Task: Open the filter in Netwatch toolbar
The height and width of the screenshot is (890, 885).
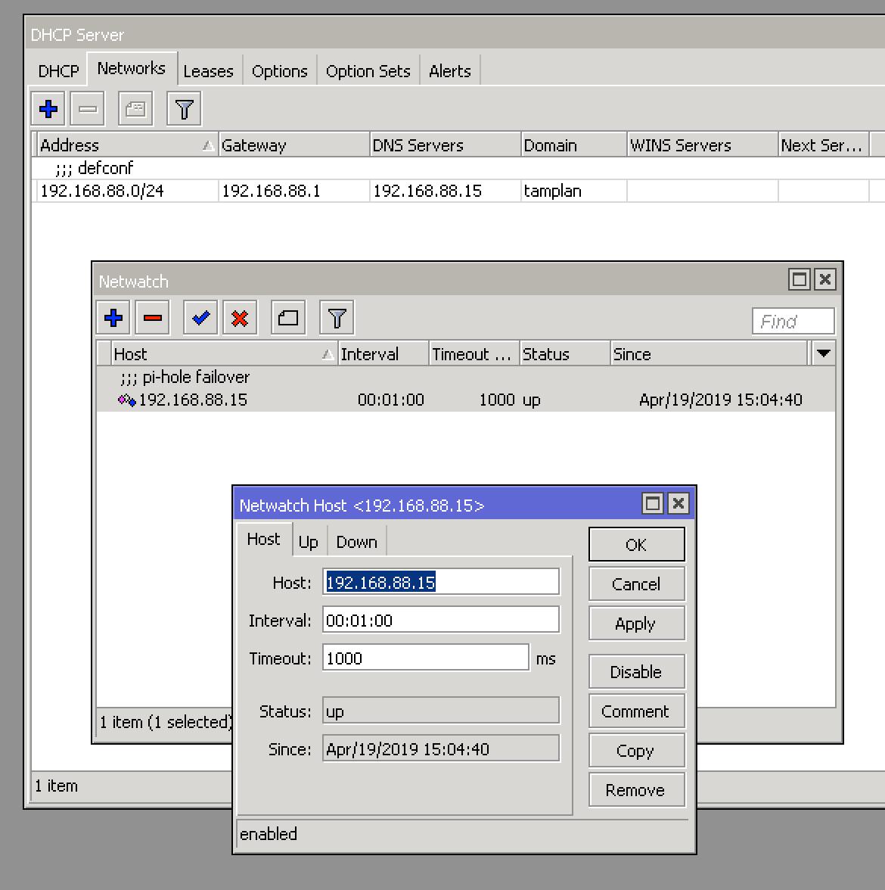Action: point(337,317)
